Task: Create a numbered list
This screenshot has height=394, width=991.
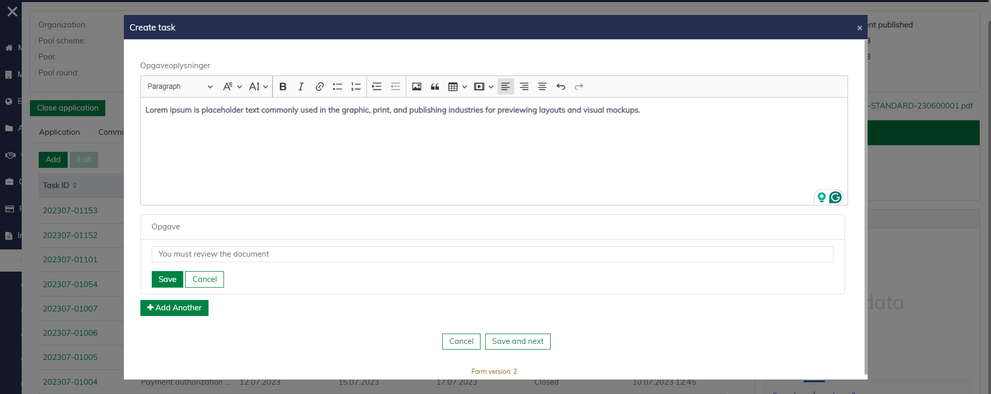Action: (x=356, y=87)
